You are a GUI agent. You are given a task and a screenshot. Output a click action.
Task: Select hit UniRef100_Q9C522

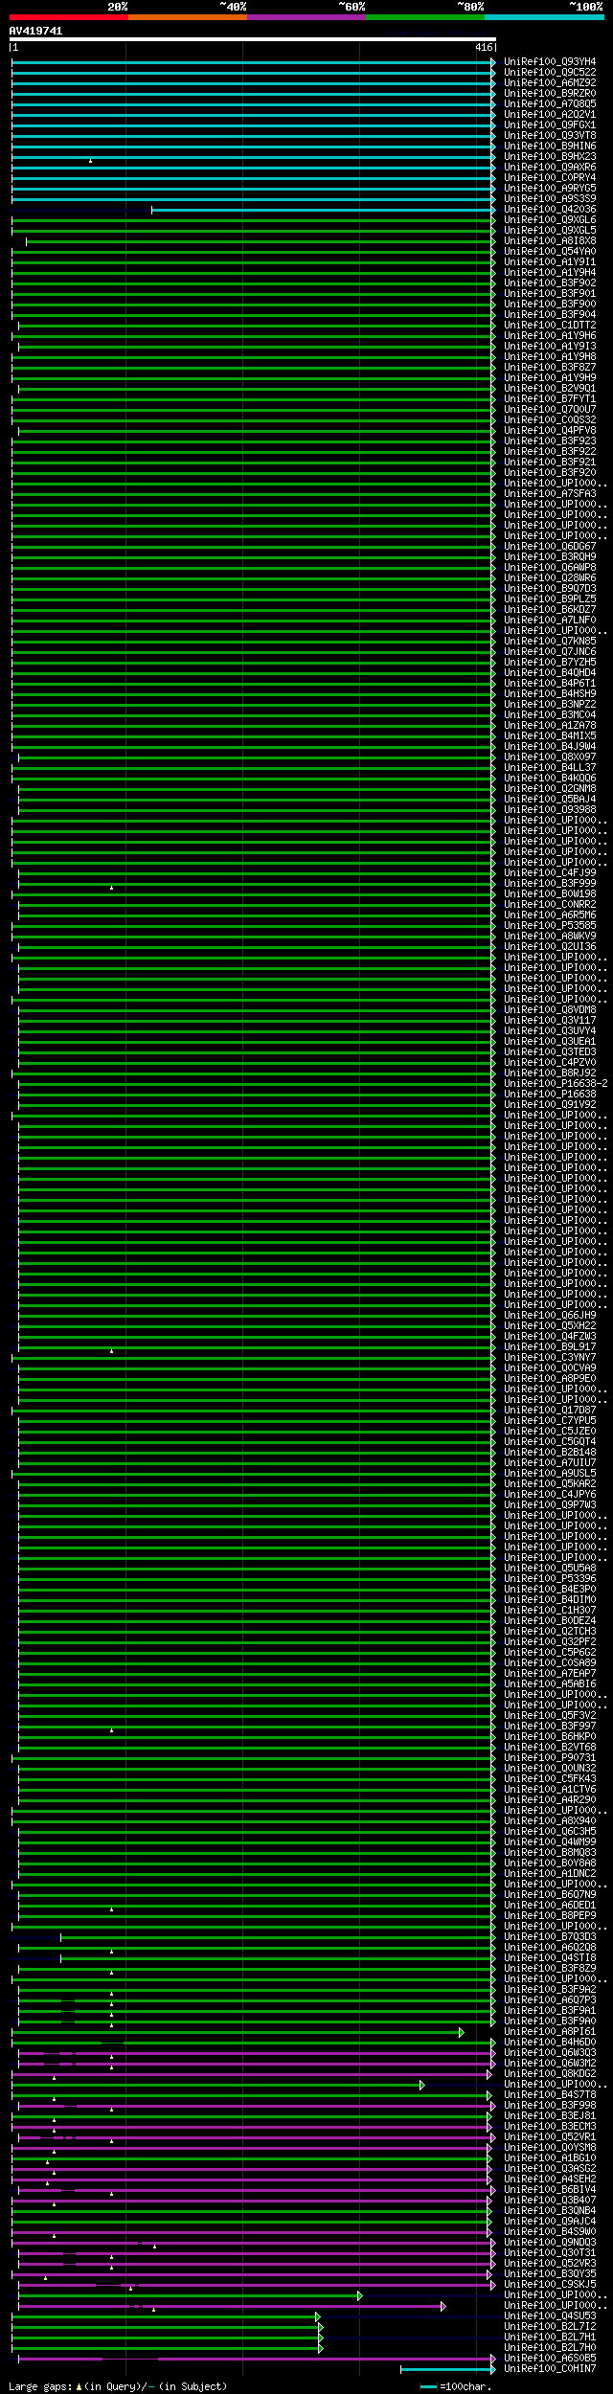click(550, 73)
